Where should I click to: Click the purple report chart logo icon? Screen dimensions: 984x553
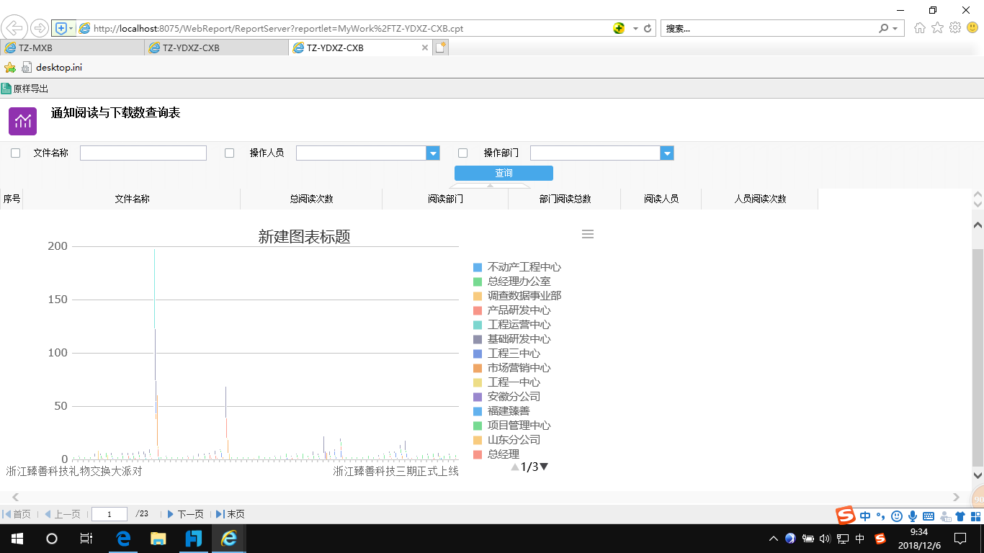(x=22, y=120)
